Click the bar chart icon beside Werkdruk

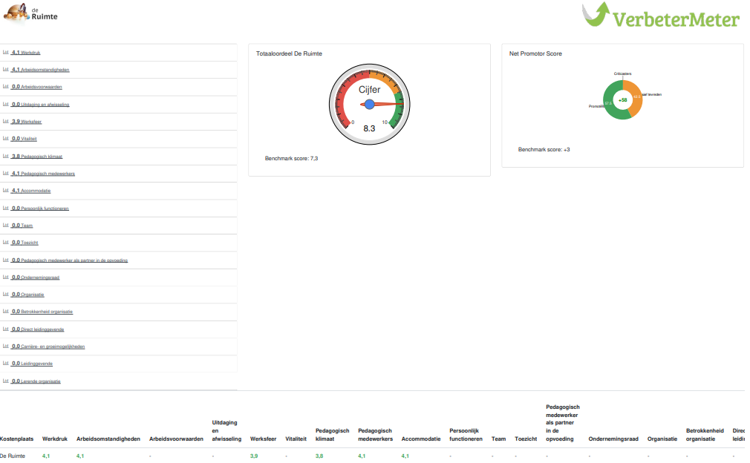[x=6, y=53]
